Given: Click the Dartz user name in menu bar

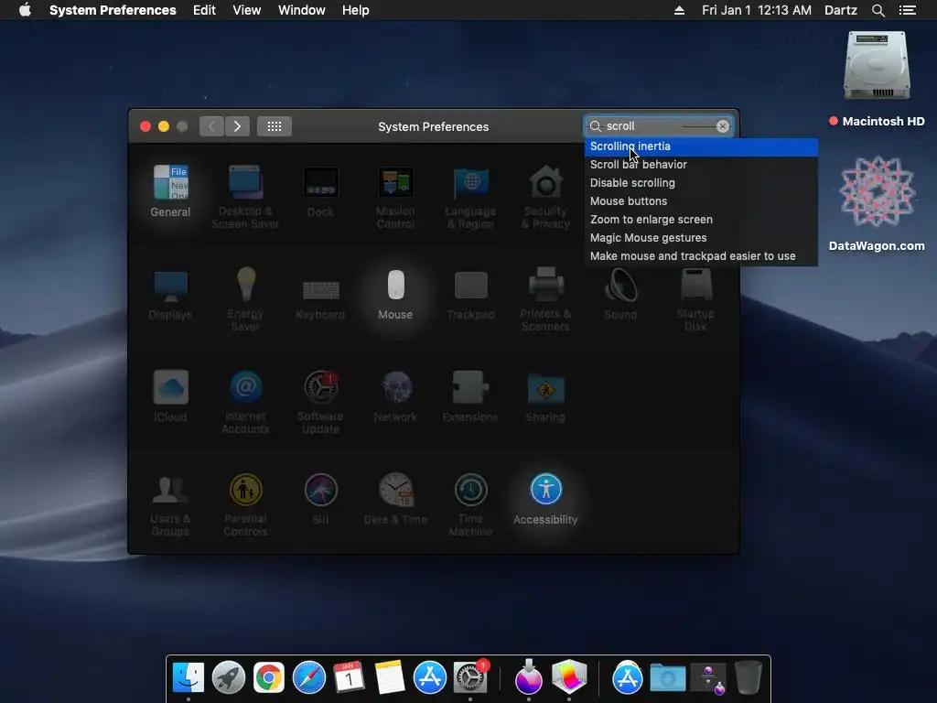Looking at the screenshot, I should click(841, 10).
